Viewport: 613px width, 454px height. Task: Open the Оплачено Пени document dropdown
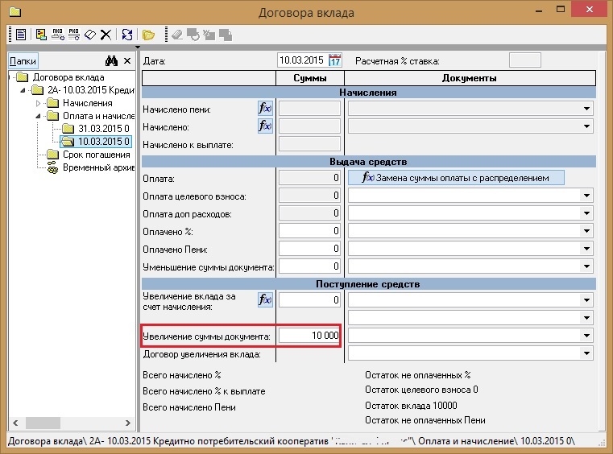586,249
